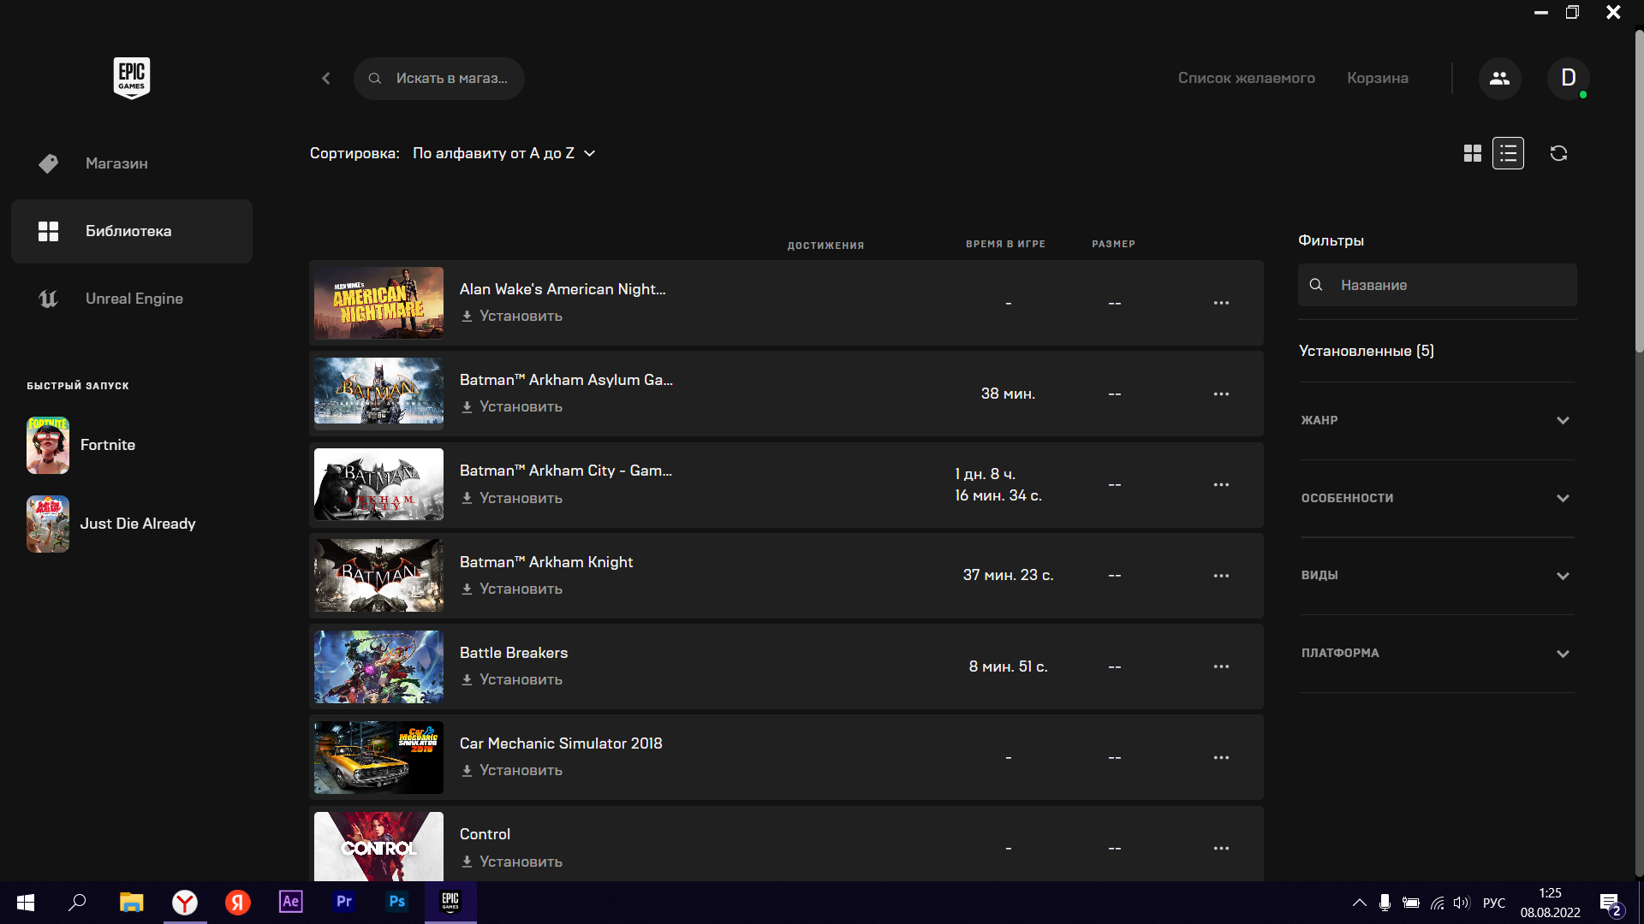The height and width of the screenshot is (924, 1644).
Task: Open red Yandex icon on taskbar
Action: 238,902
